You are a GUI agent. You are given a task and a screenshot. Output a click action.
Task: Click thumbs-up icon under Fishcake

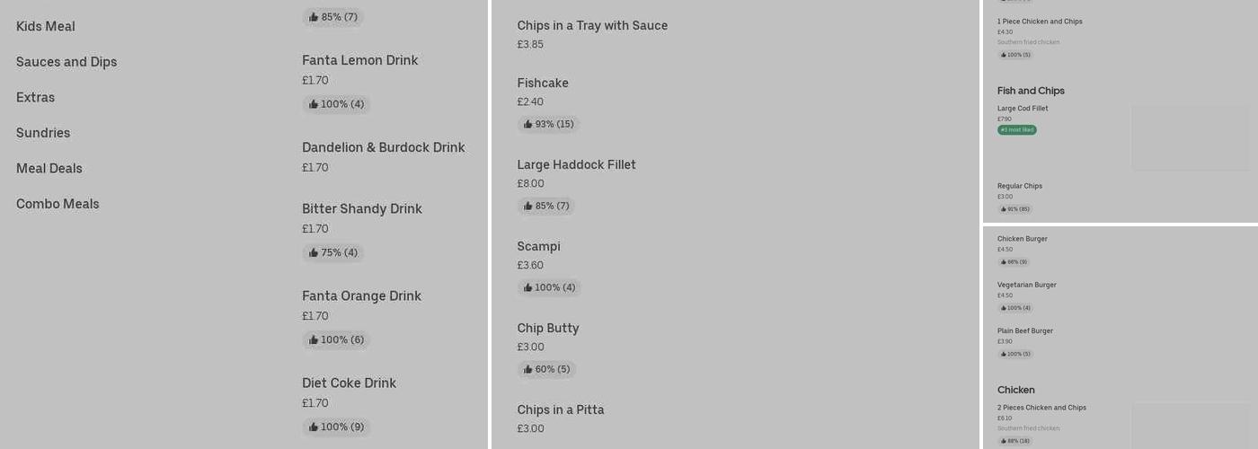click(x=528, y=124)
